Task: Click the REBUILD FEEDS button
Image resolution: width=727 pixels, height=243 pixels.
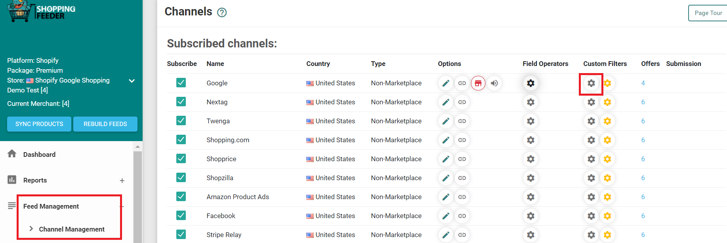Action: tap(105, 124)
